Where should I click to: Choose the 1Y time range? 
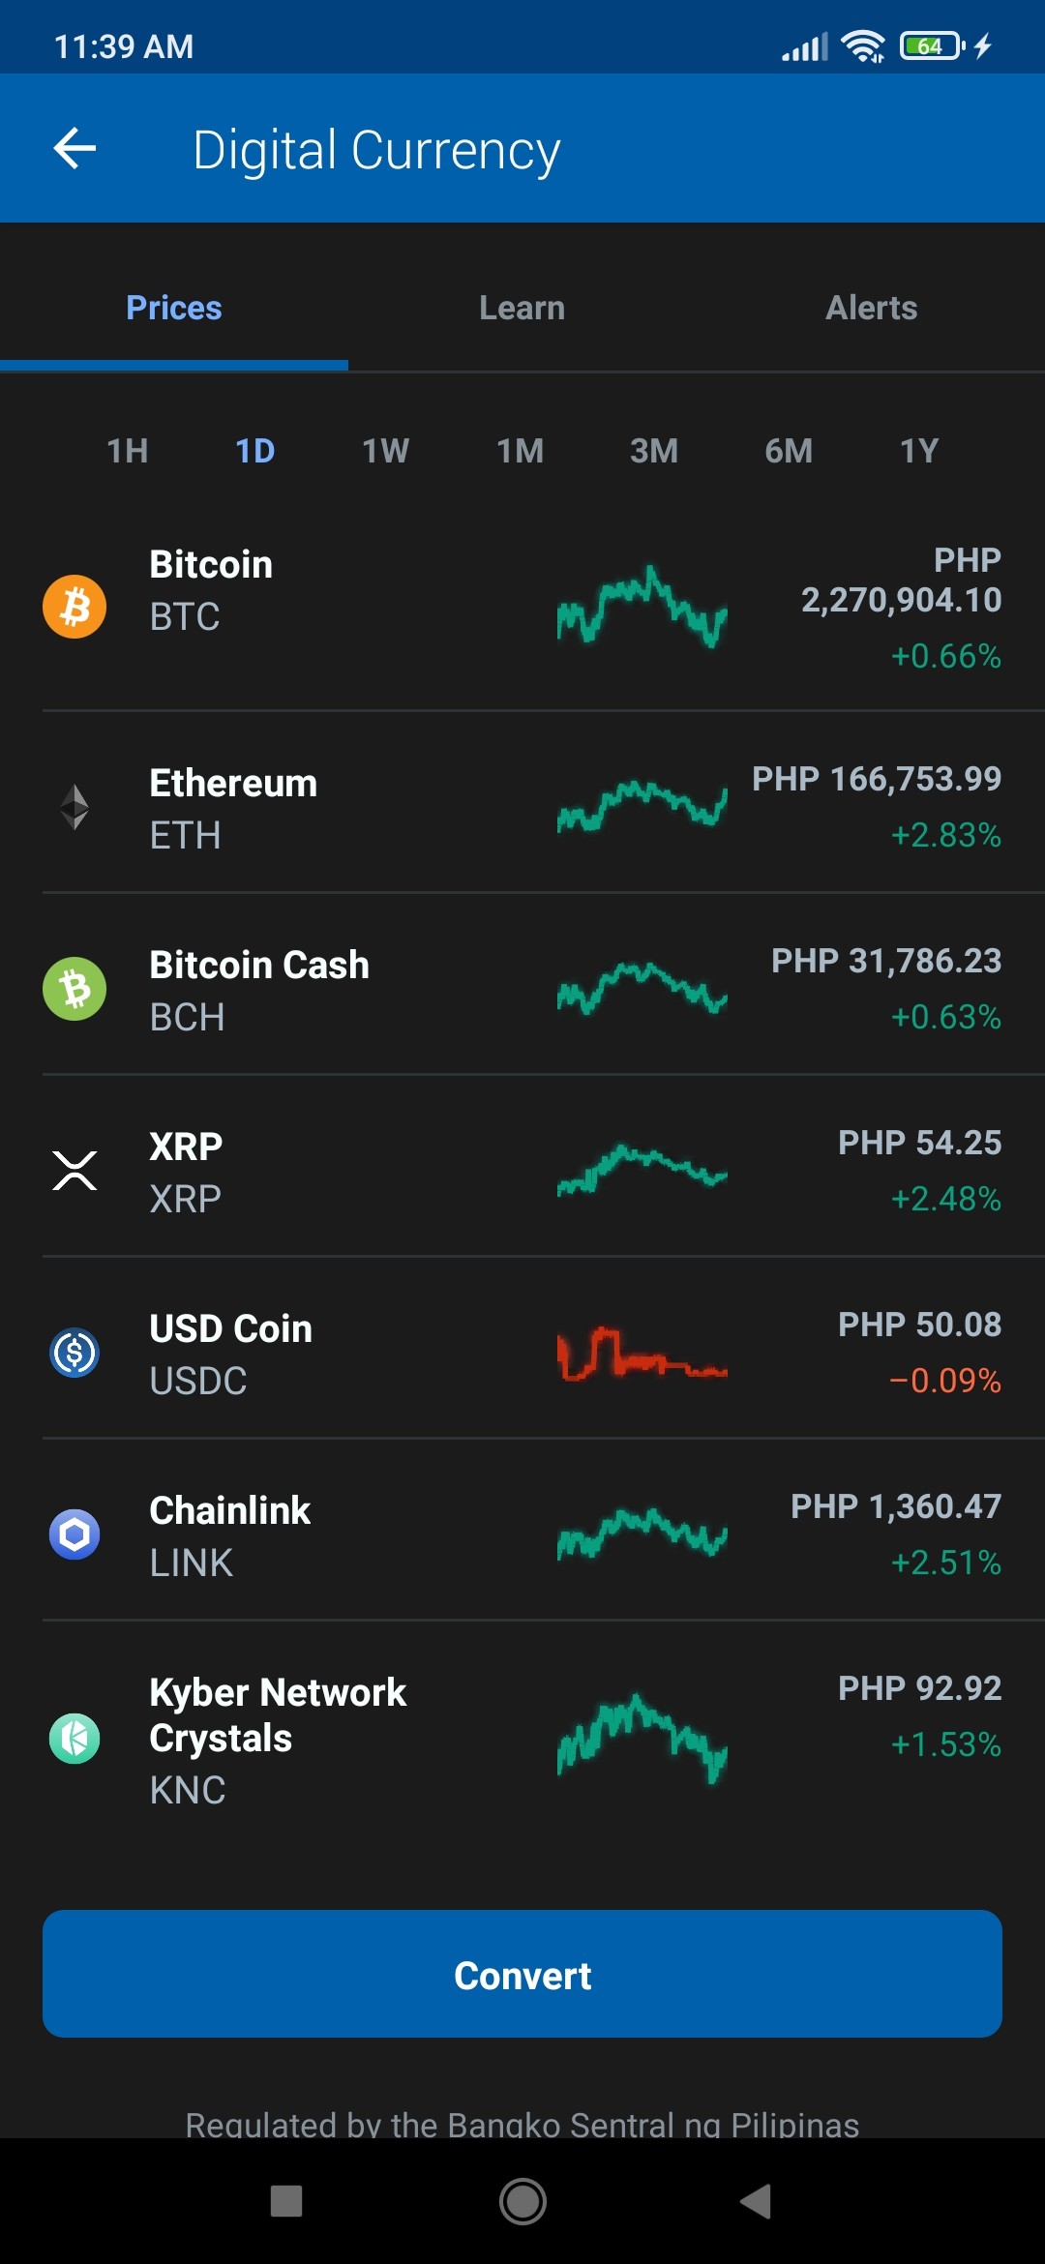coord(919,451)
